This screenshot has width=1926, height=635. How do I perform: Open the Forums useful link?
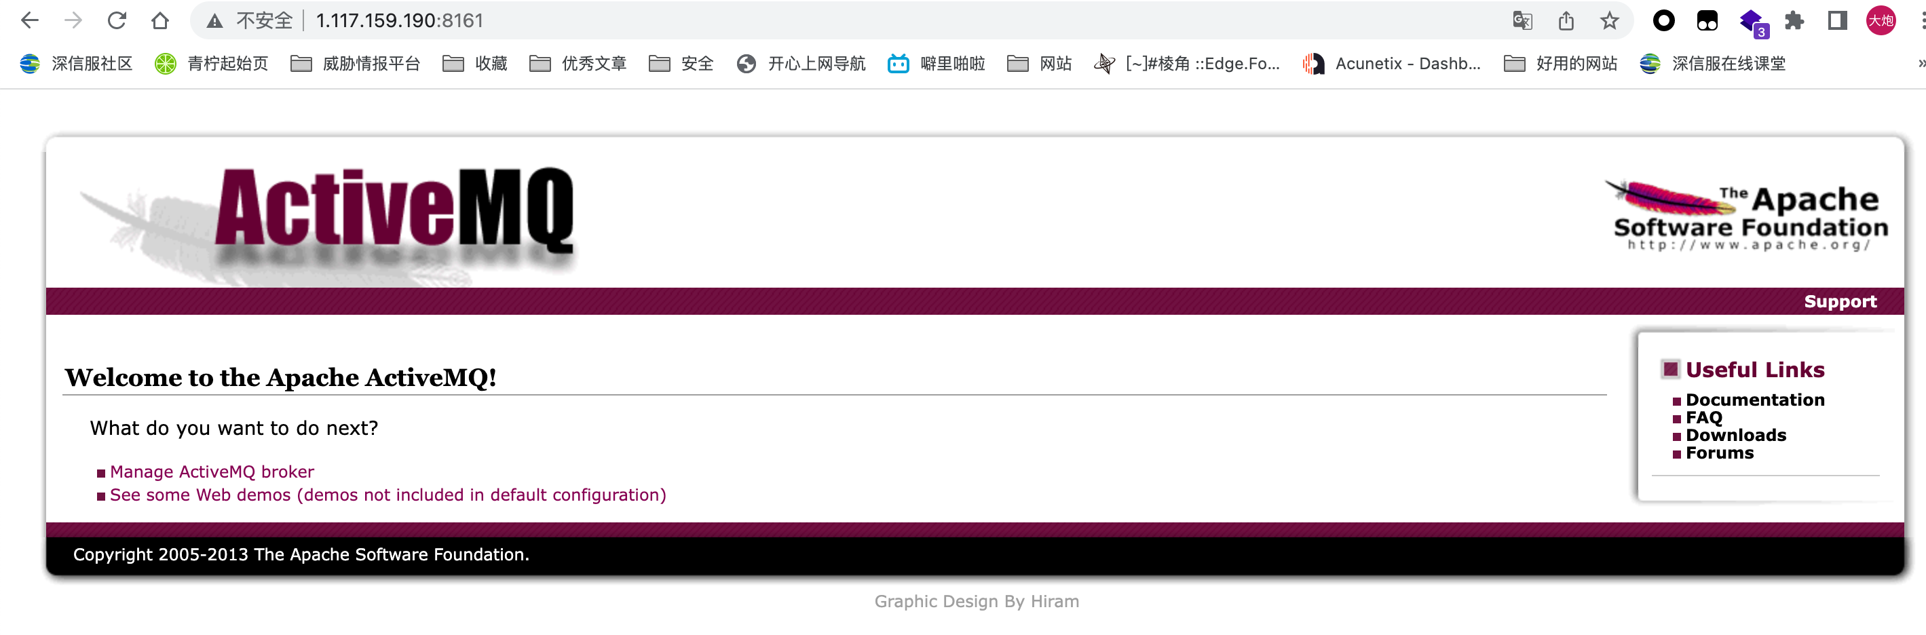tap(1720, 453)
